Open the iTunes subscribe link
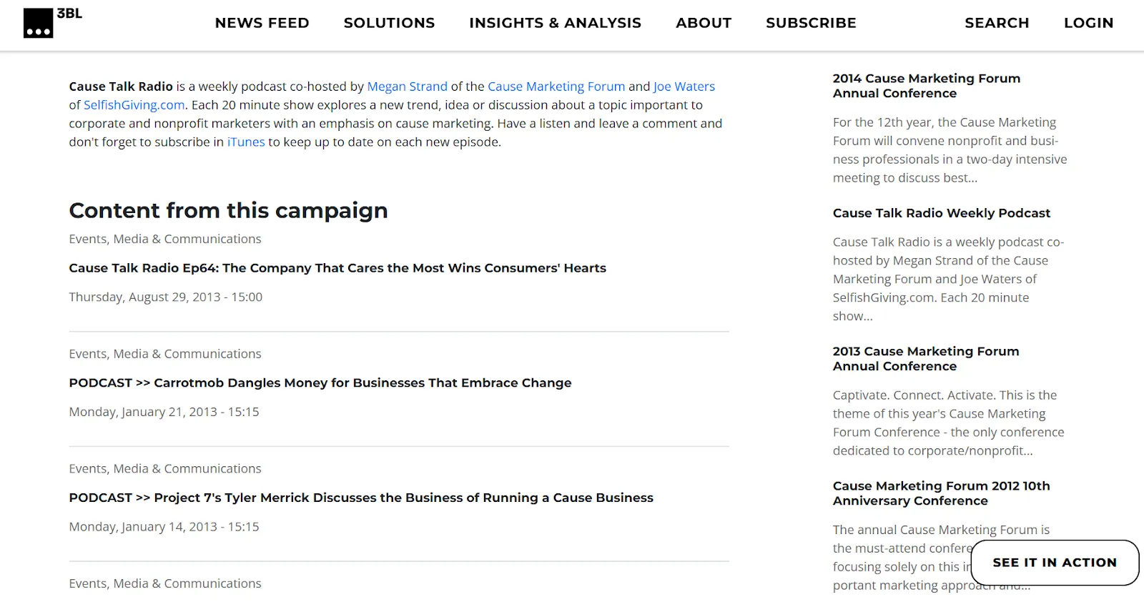The width and height of the screenshot is (1144, 602). (x=246, y=142)
